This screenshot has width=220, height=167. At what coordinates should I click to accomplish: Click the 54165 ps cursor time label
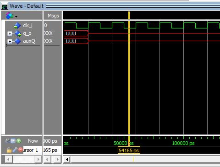coord(129,150)
